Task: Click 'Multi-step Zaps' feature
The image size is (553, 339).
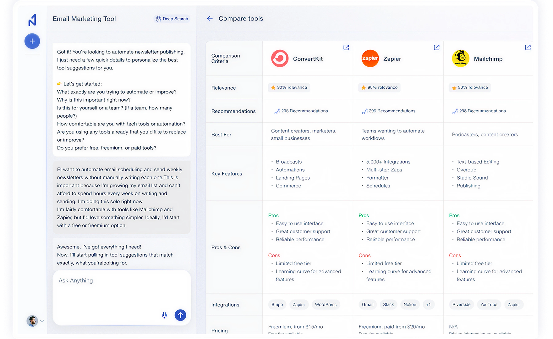Action: tap(384, 170)
